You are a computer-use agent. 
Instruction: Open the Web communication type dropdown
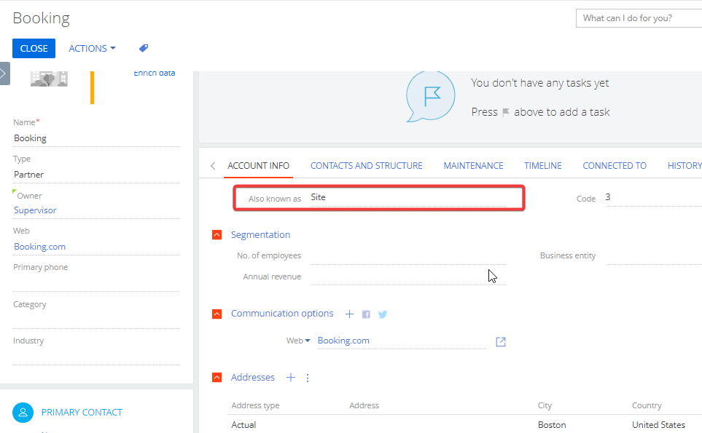pyautogui.click(x=298, y=341)
